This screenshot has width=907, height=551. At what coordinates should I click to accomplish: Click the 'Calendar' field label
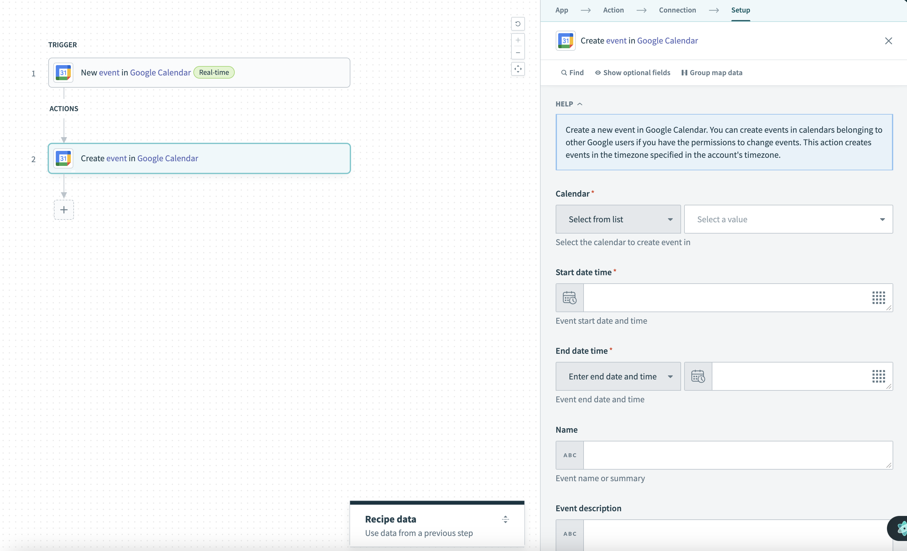(x=572, y=193)
